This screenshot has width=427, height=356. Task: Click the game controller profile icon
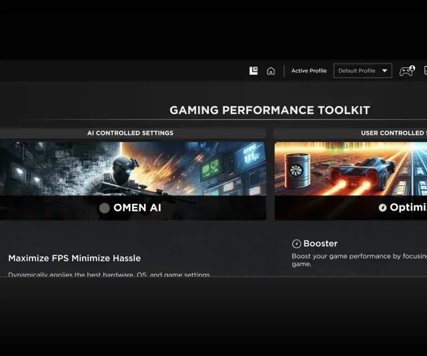(x=407, y=71)
